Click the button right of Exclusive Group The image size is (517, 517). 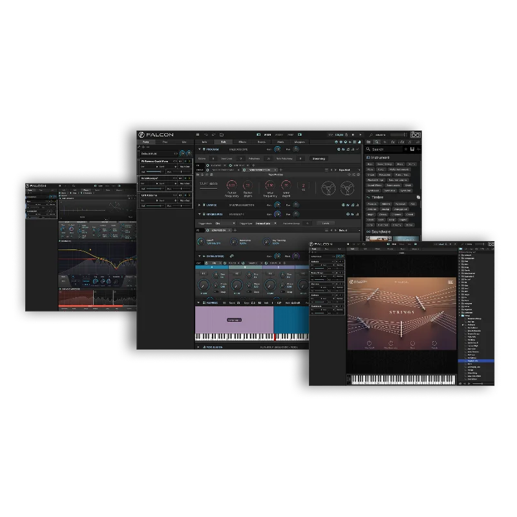click(x=326, y=224)
